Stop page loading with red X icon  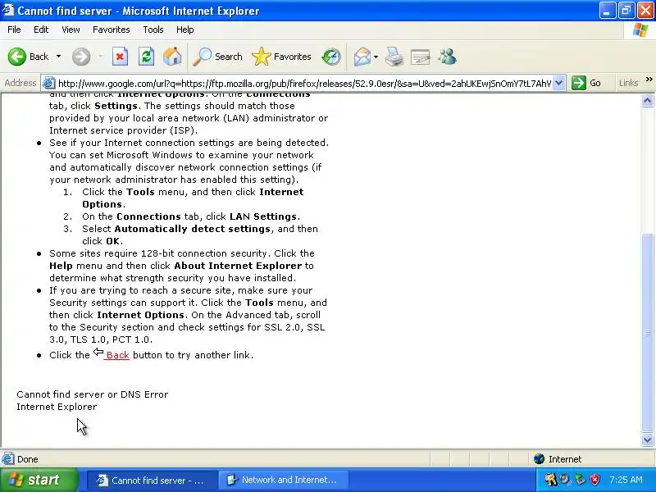120,57
